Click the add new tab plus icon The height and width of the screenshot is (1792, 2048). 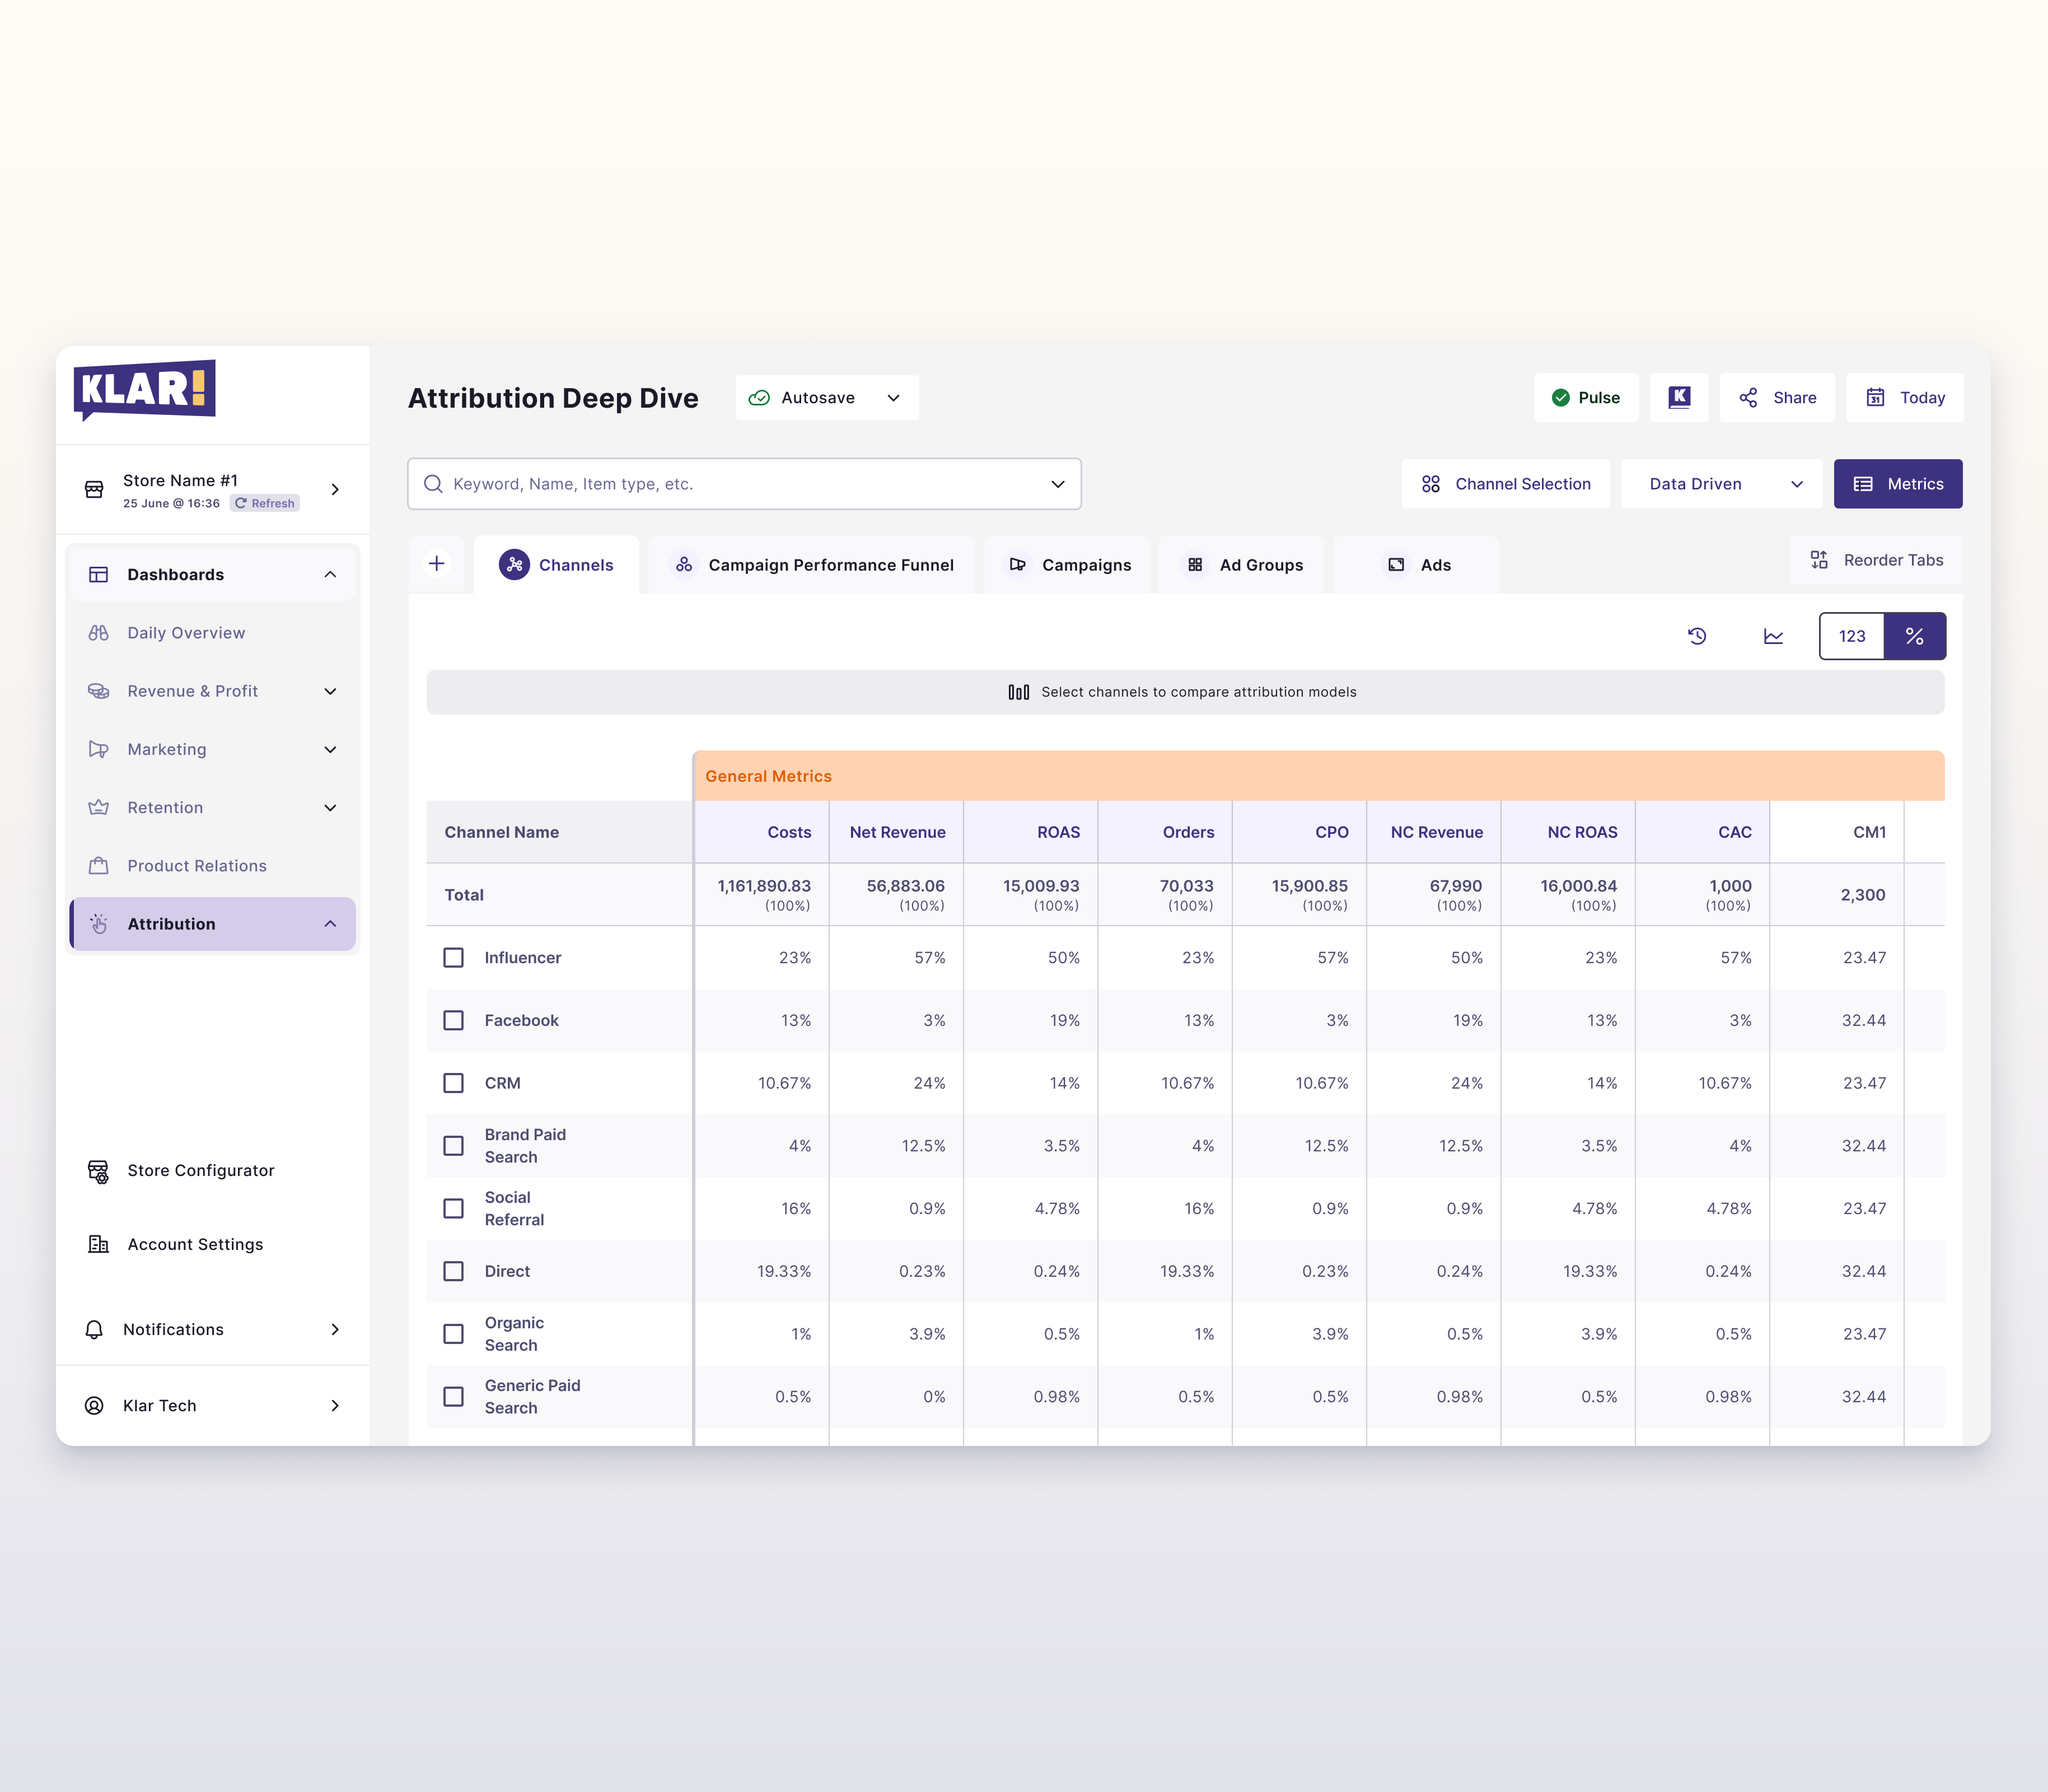point(438,562)
